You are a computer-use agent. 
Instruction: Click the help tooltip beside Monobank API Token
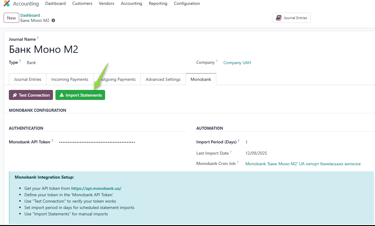tap(52, 141)
